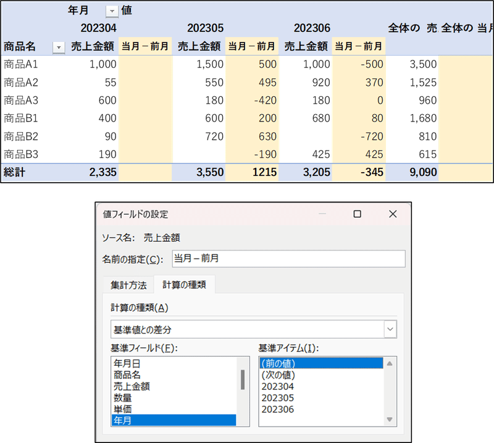This screenshot has height=443, width=494.
Task: Select 年月 in the base field list
Action: pos(174,420)
